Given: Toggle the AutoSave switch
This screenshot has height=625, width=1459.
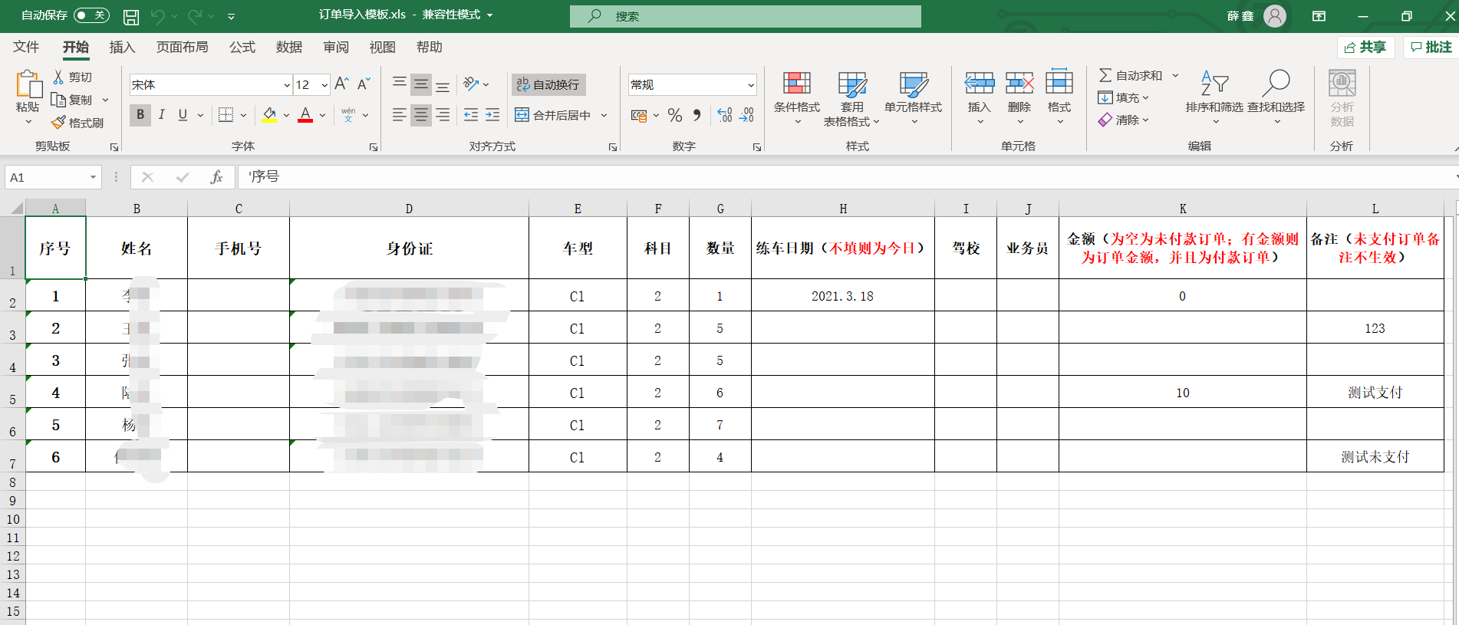Looking at the screenshot, I should click(91, 15).
